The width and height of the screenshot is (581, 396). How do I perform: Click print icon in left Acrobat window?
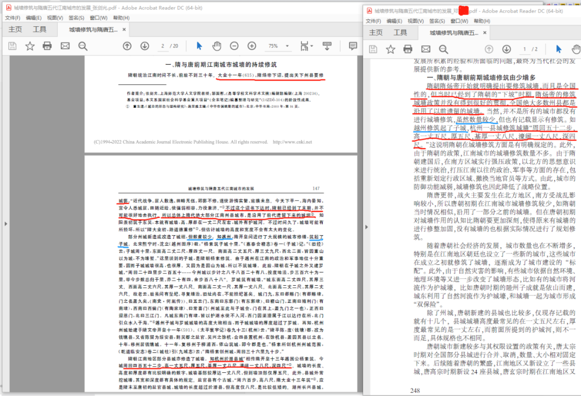[x=47, y=46]
